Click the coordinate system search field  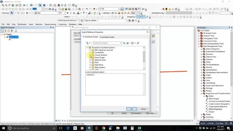[x=107, y=43]
